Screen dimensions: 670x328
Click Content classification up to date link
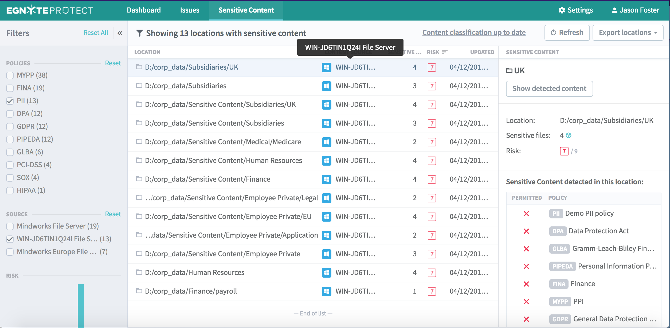[x=474, y=33]
